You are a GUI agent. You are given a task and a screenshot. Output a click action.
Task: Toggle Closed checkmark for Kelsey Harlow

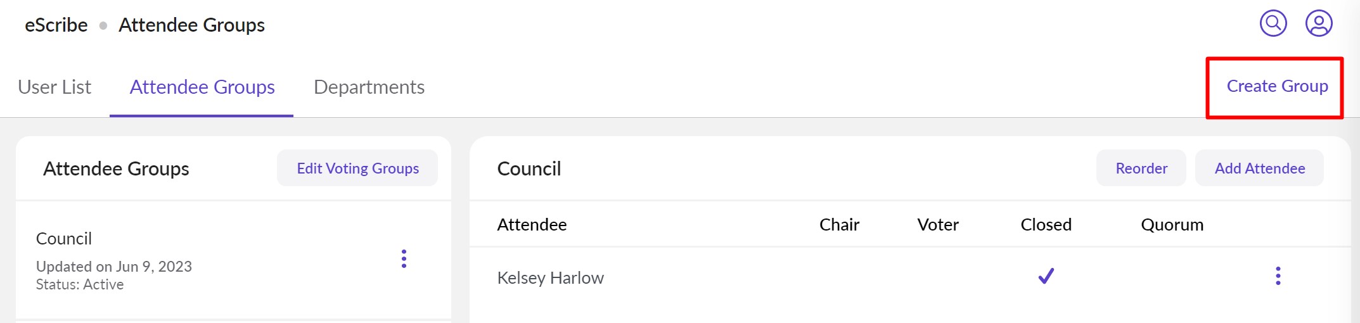coord(1046,276)
